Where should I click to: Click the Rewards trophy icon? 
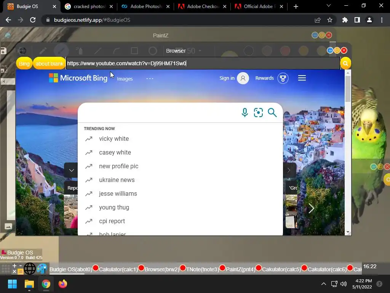point(283,78)
